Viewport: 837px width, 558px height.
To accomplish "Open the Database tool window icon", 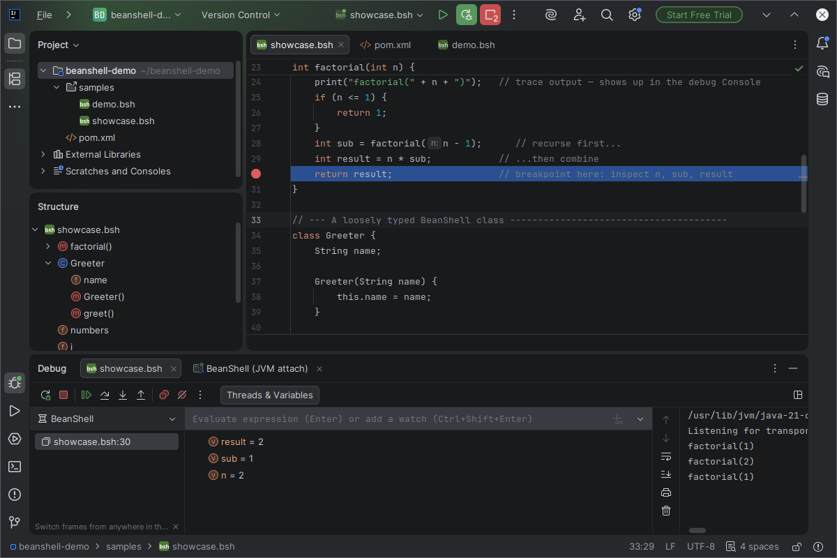I will point(822,99).
